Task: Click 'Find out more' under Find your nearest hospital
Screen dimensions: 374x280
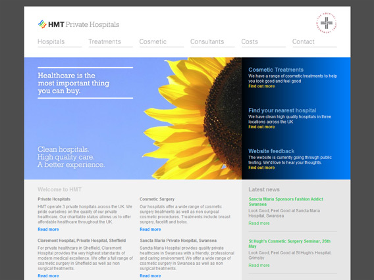Action: pos(261,127)
